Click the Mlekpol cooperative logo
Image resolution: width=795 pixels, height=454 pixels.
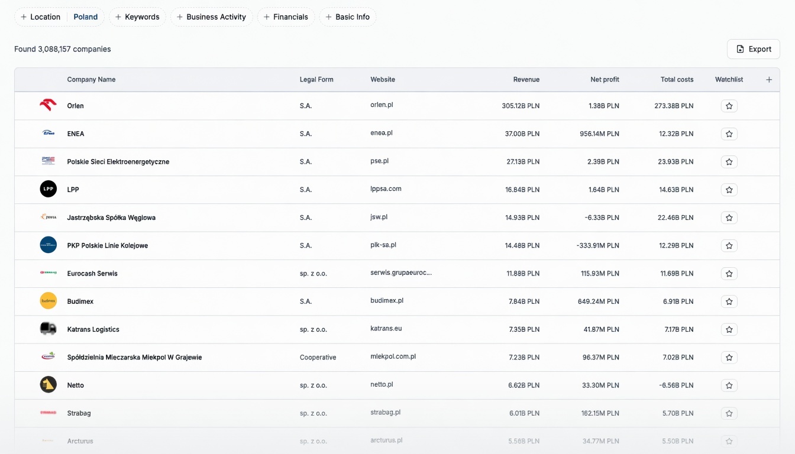point(48,357)
